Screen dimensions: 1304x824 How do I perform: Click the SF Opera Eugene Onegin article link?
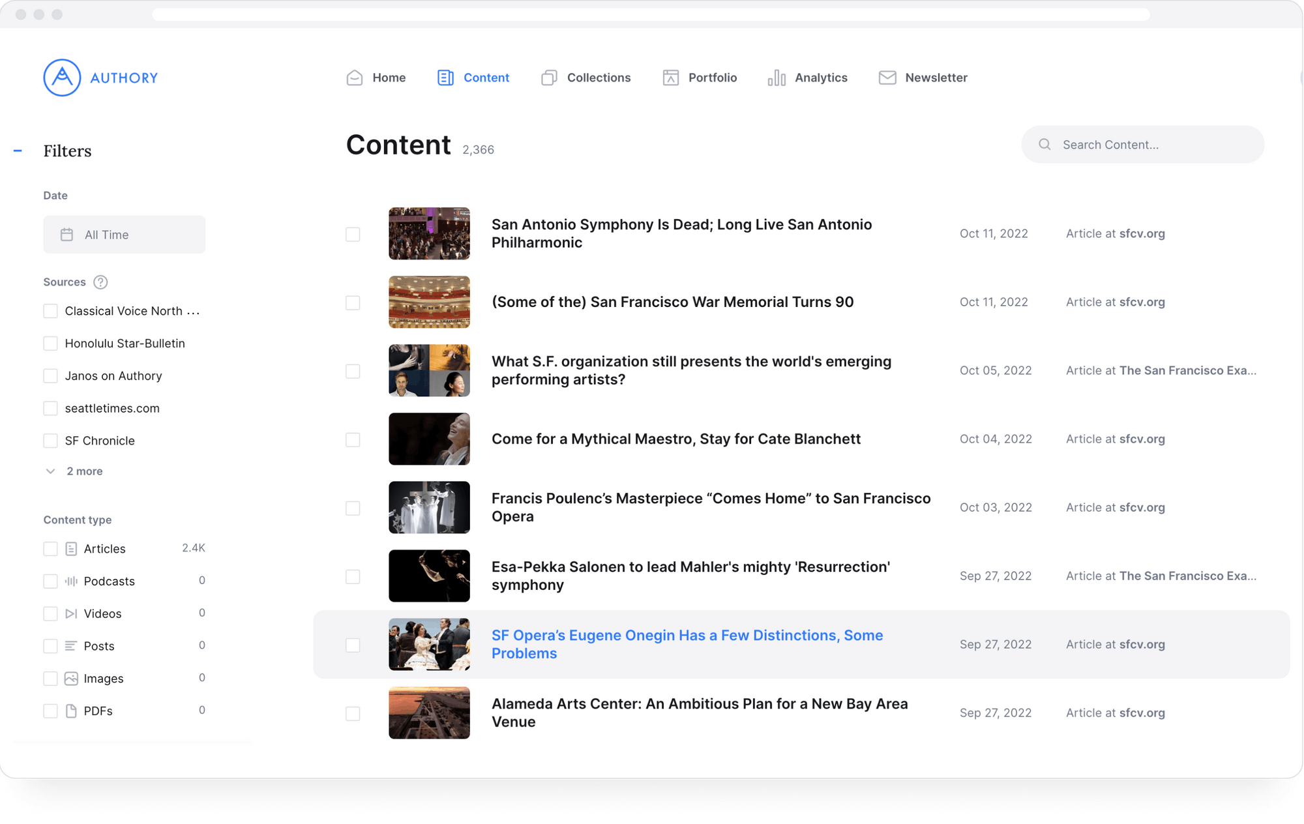click(x=687, y=645)
